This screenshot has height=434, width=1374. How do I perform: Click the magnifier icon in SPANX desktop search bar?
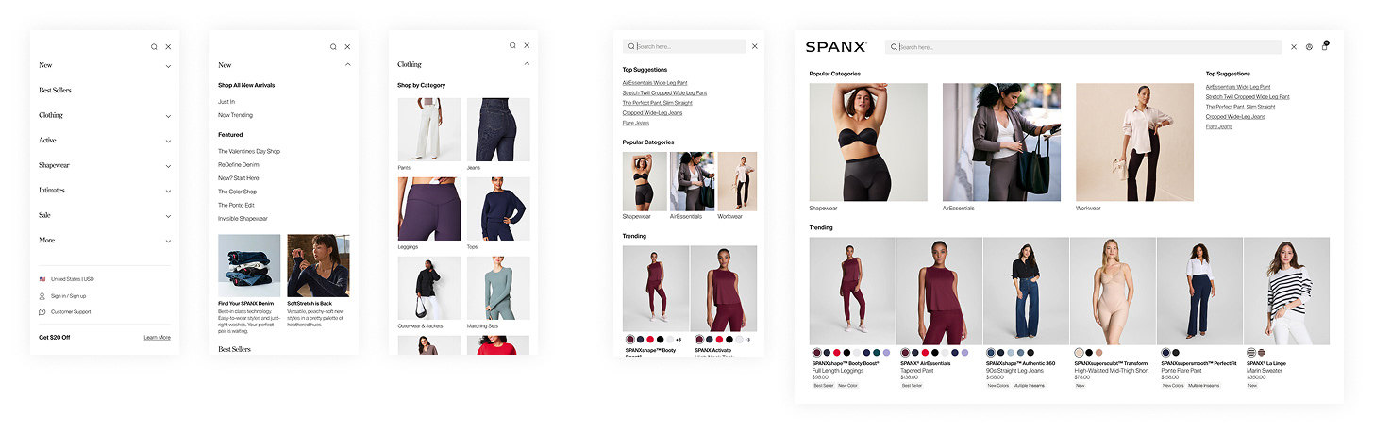[893, 46]
